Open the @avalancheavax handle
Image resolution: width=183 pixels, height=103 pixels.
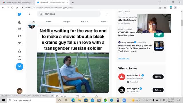135,78
